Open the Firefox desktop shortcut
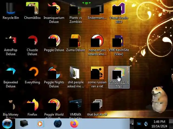 tap(32, 107)
